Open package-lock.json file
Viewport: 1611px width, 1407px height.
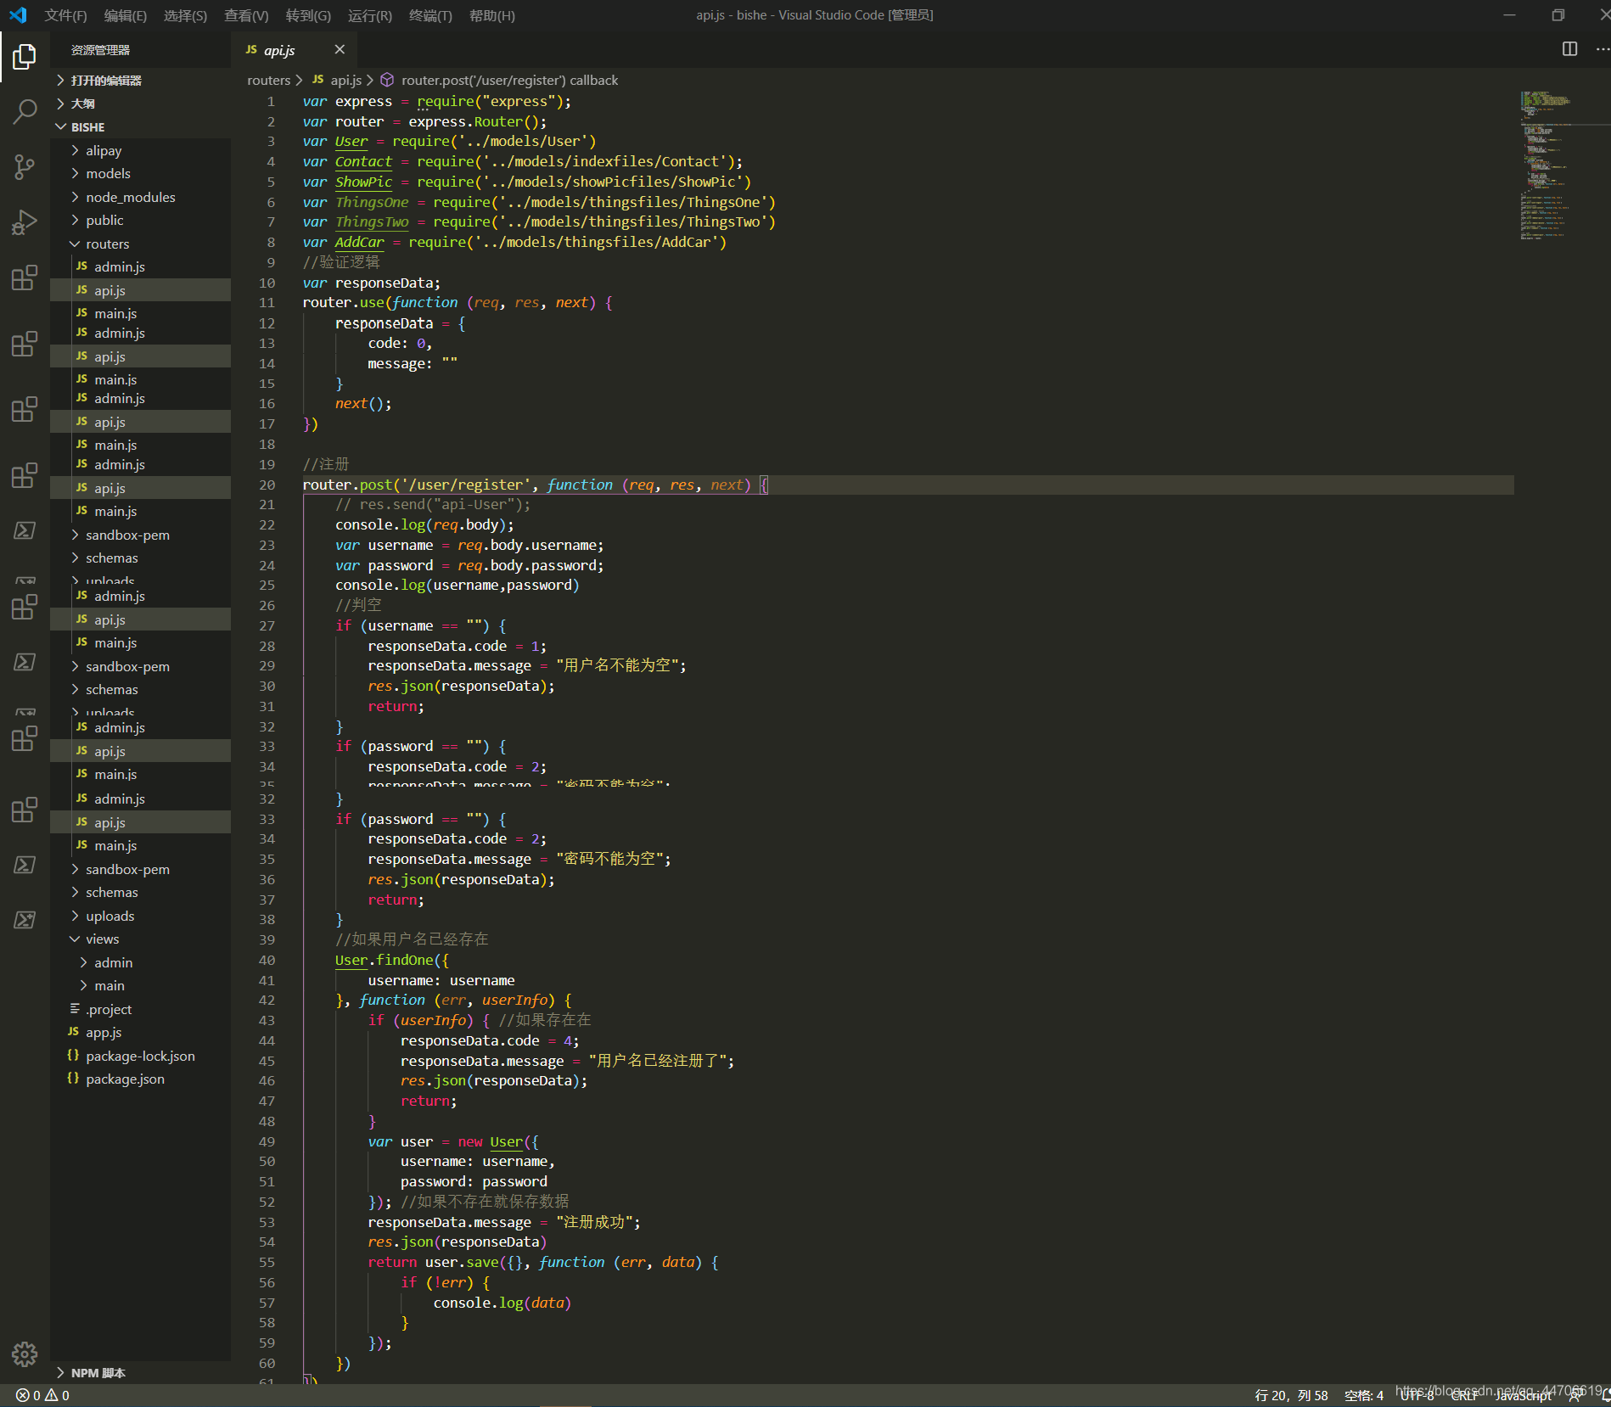coord(140,1056)
